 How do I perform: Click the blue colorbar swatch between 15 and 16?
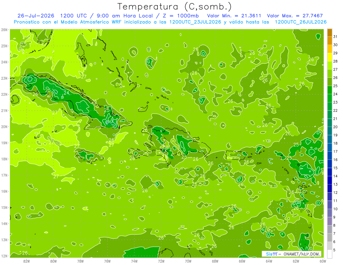click(x=330, y=164)
